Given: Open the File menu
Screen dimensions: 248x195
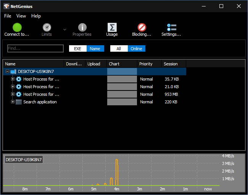Looking at the screenshot, I should tap(8, 16).
